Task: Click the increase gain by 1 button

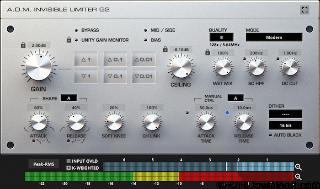Action: coord(86,59)
